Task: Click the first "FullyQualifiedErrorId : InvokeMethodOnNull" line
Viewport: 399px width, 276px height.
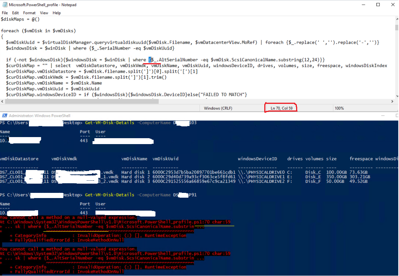Action: (x=67, y=240)
